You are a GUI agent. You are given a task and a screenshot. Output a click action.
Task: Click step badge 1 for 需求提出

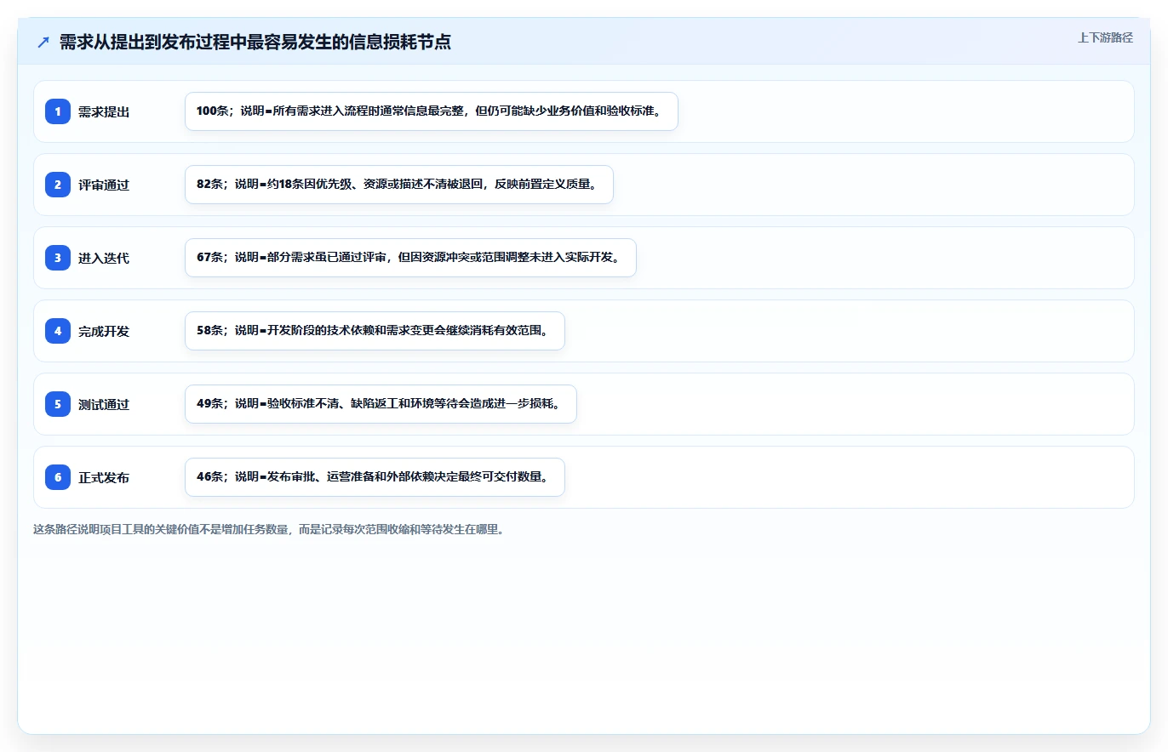[58, 111]
